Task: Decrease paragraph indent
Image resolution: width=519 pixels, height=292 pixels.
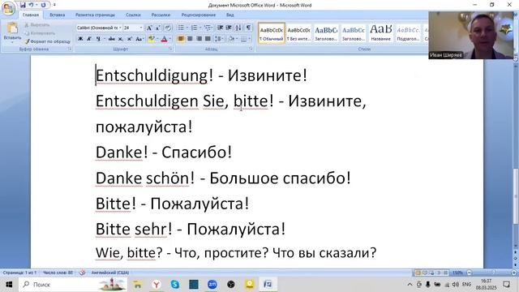Action: [x=220, y=28]
